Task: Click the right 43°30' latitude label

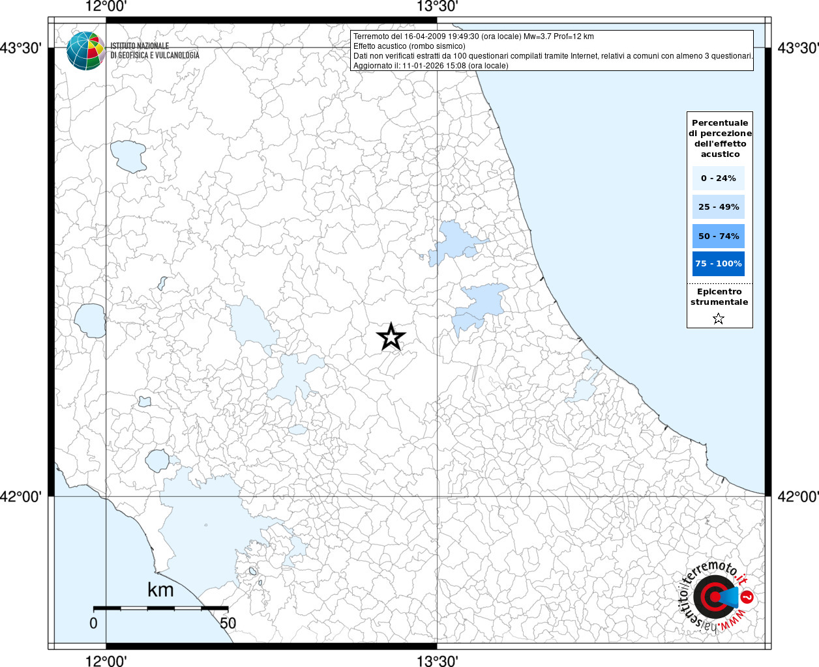Action: (797, 48)
